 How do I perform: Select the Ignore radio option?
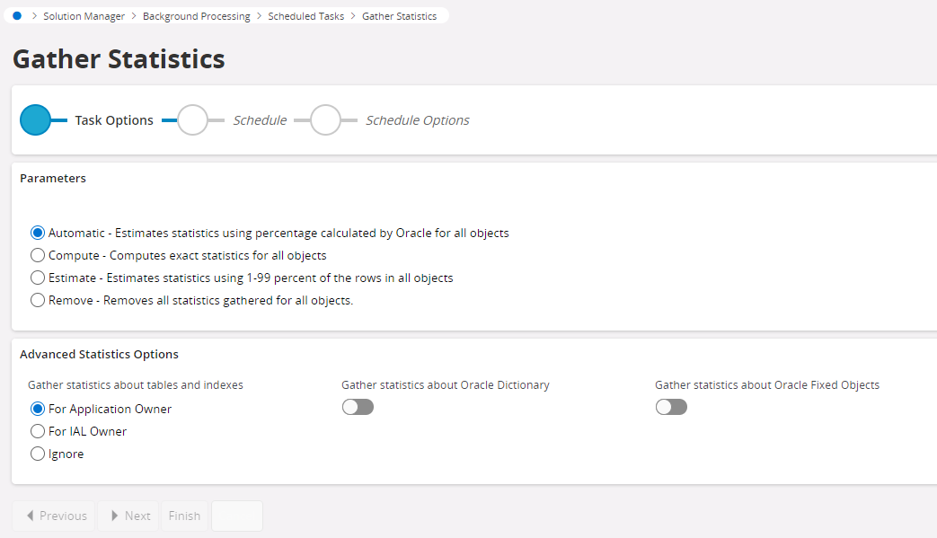38,454
